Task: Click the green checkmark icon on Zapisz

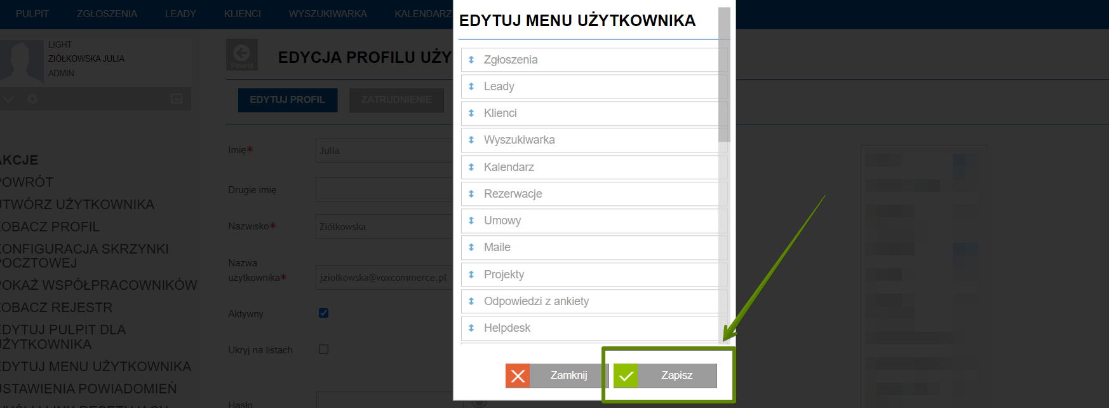Action: pos(626,376)
